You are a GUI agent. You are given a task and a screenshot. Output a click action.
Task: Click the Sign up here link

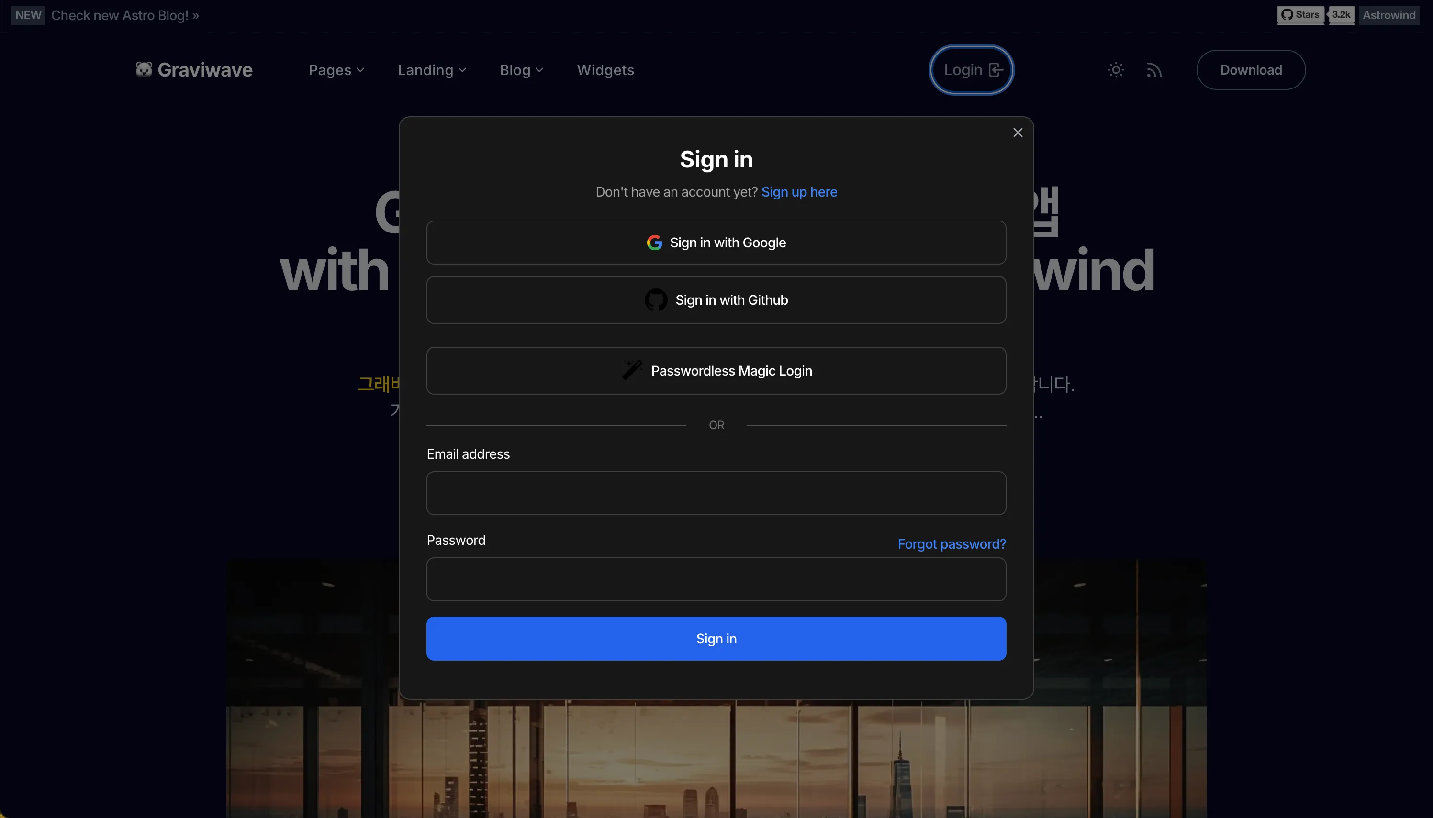tap(799, 192)
